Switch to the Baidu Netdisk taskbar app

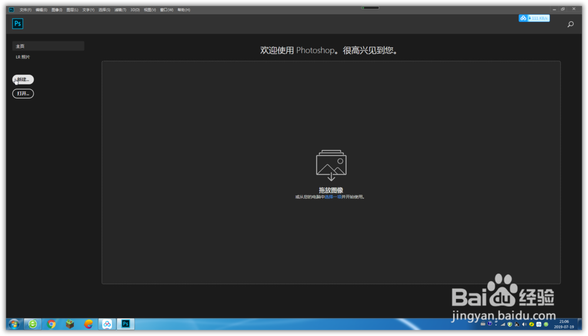[107, 324]
